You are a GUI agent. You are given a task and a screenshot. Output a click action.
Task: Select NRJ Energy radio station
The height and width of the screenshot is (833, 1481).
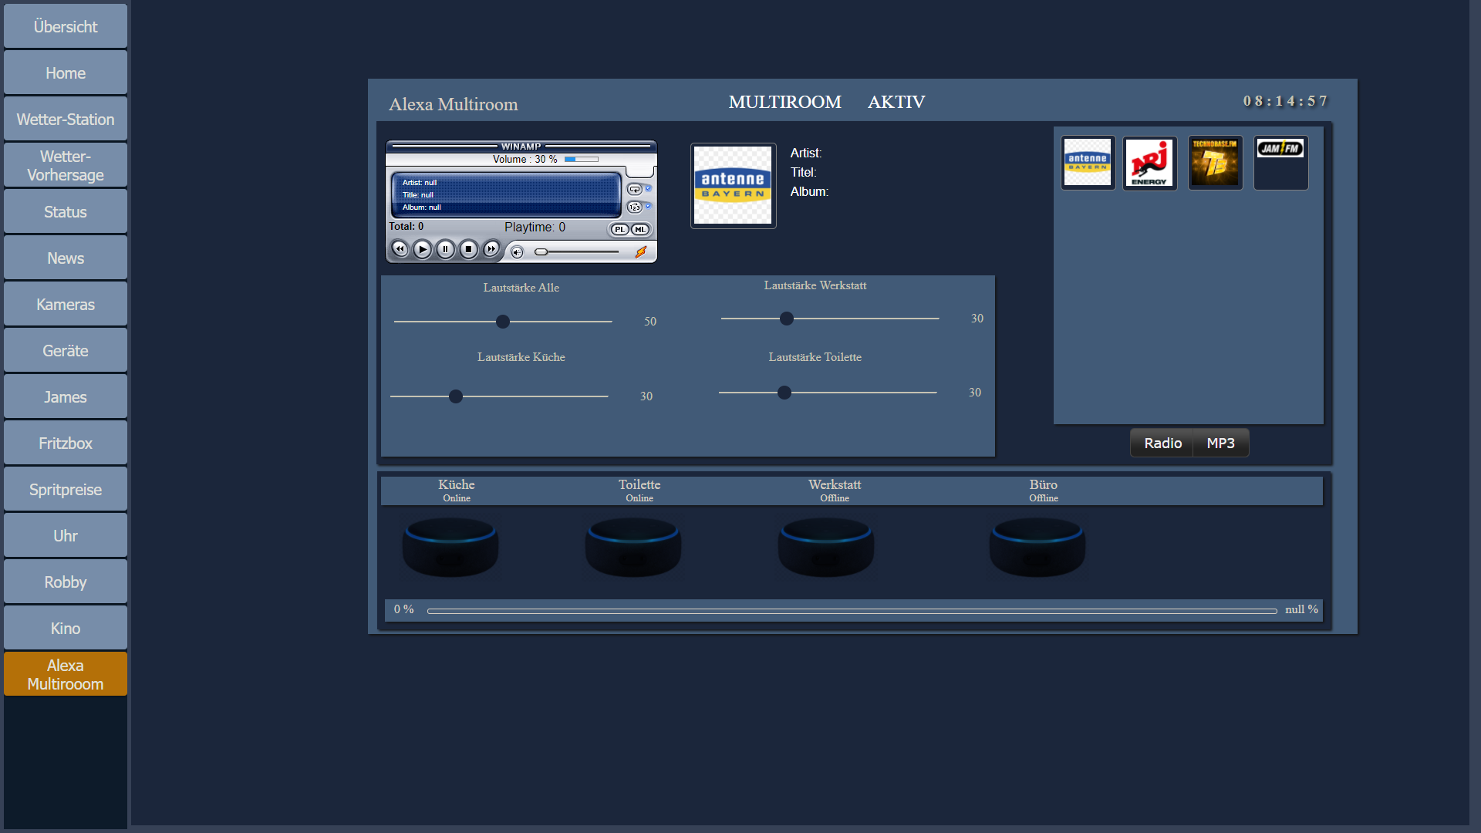1149,163
